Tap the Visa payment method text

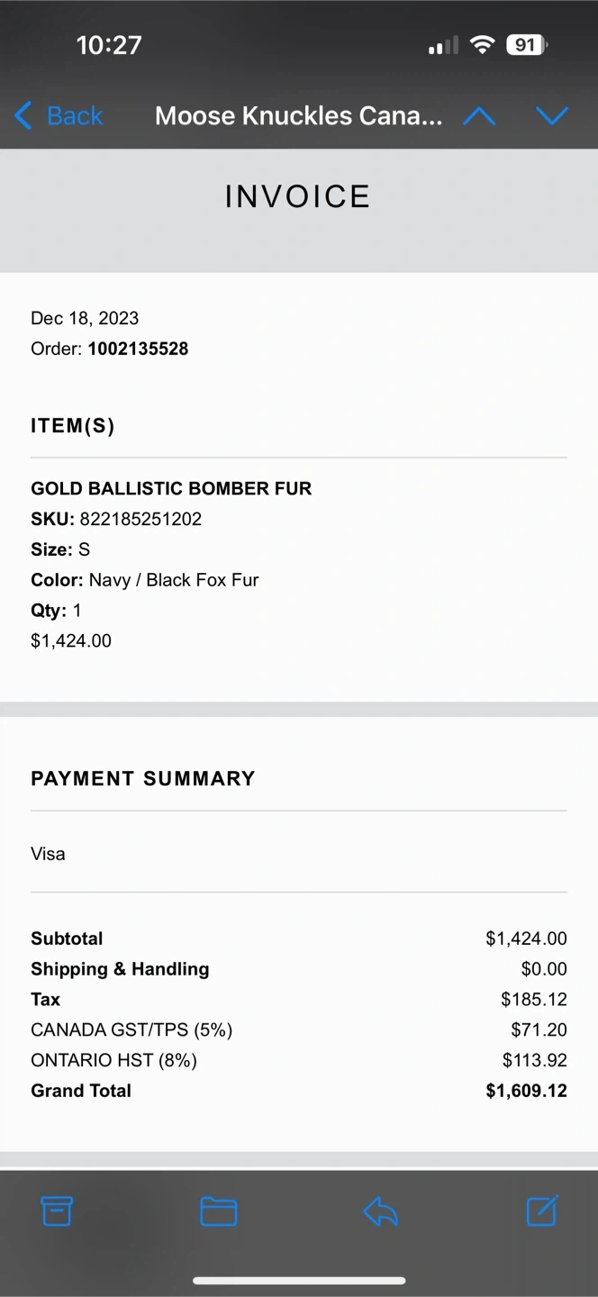[x=48, y=854]
